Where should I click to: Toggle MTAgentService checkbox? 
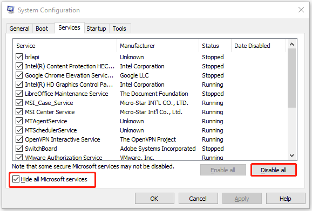(19, 121)
